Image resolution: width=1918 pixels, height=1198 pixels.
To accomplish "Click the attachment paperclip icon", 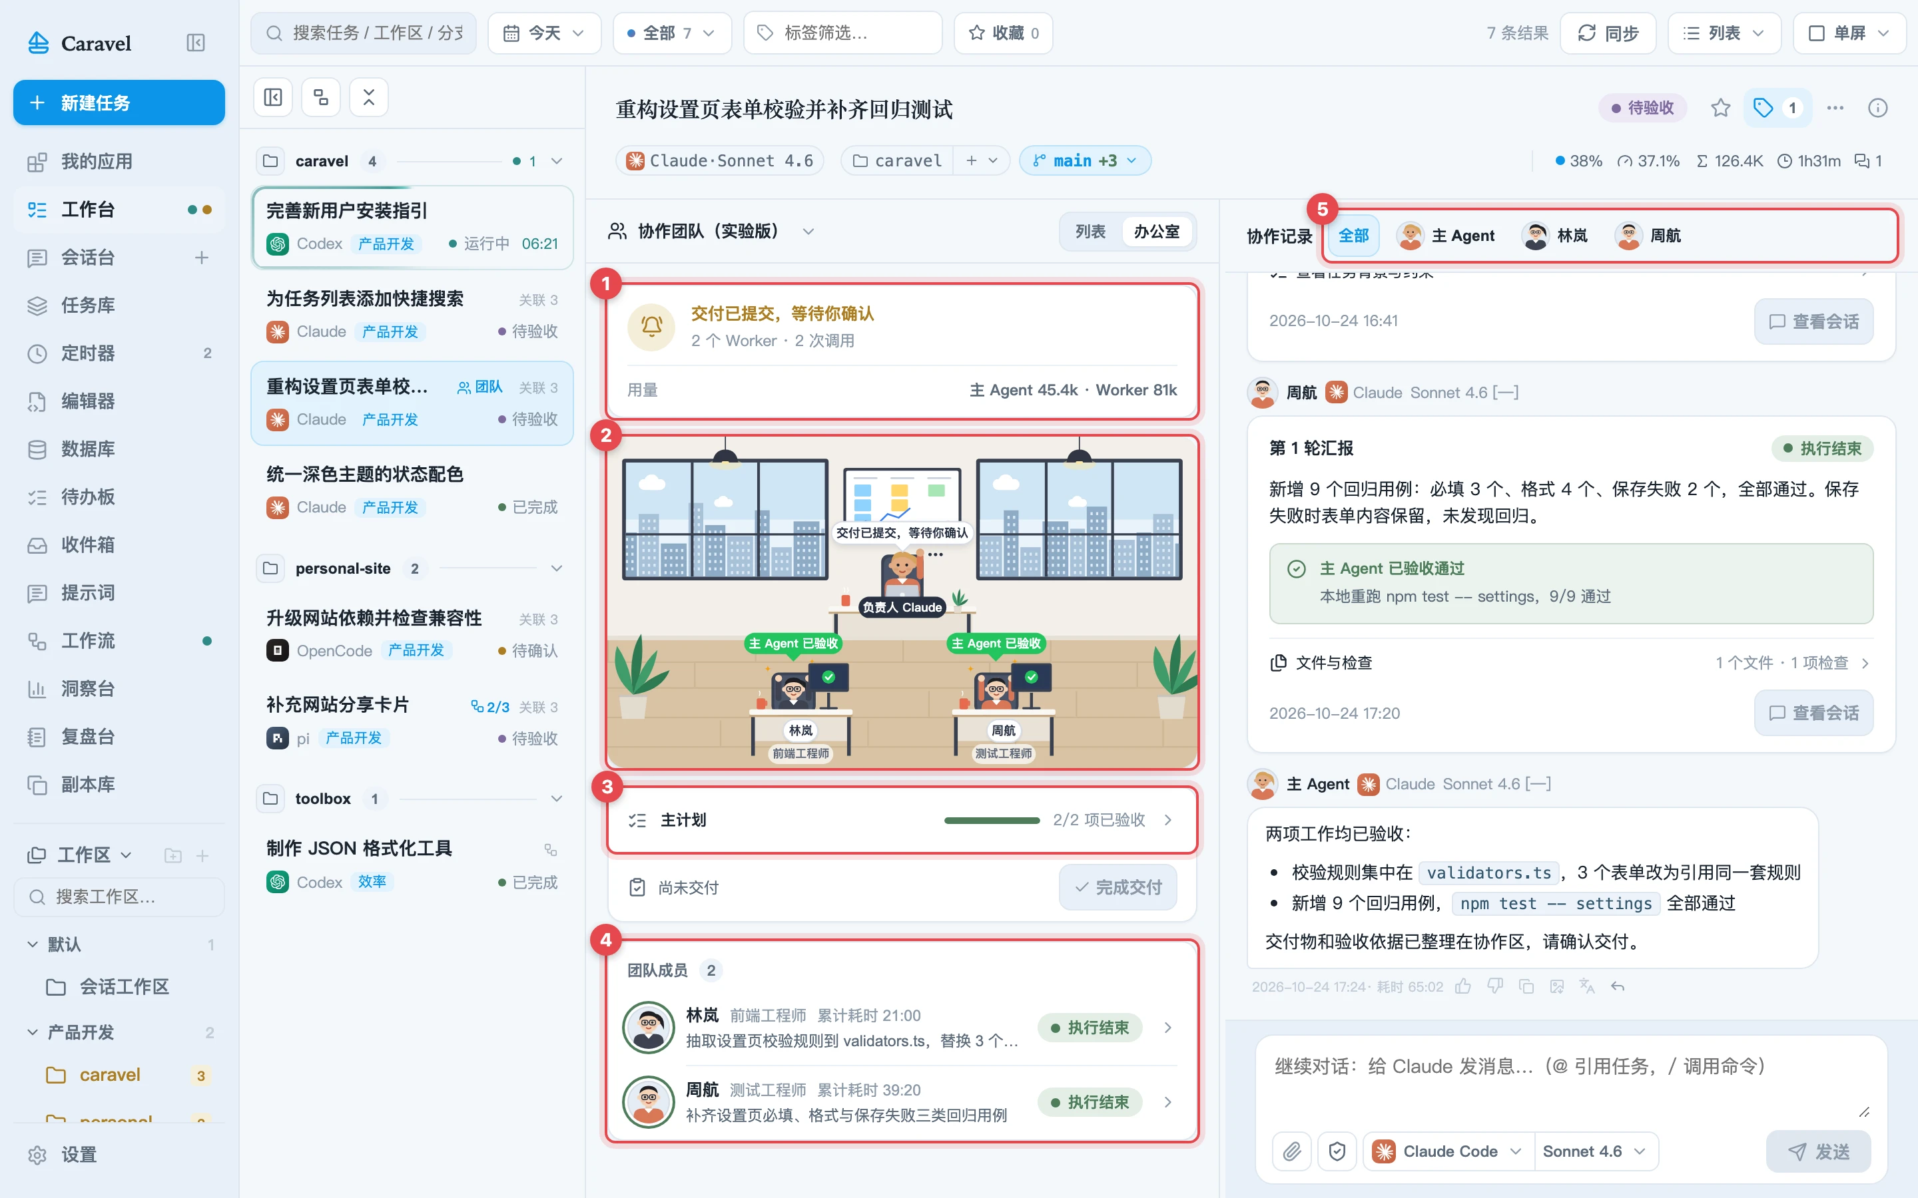I will (1292, 1151).
